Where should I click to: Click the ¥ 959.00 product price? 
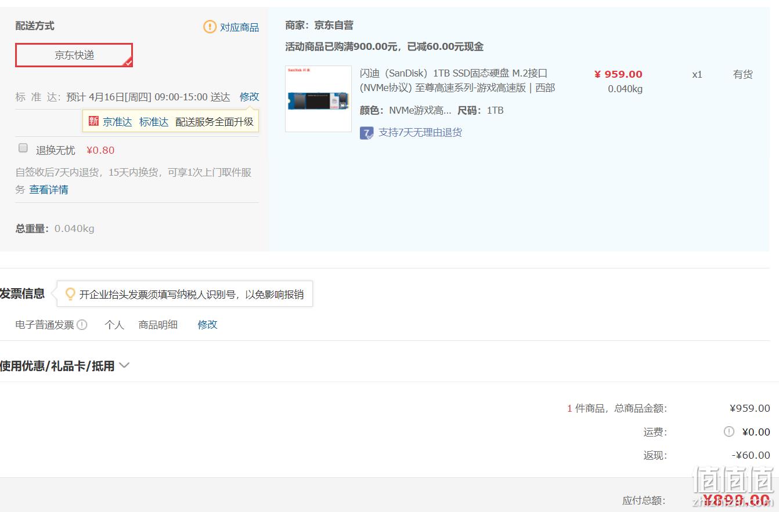(618, 74)
